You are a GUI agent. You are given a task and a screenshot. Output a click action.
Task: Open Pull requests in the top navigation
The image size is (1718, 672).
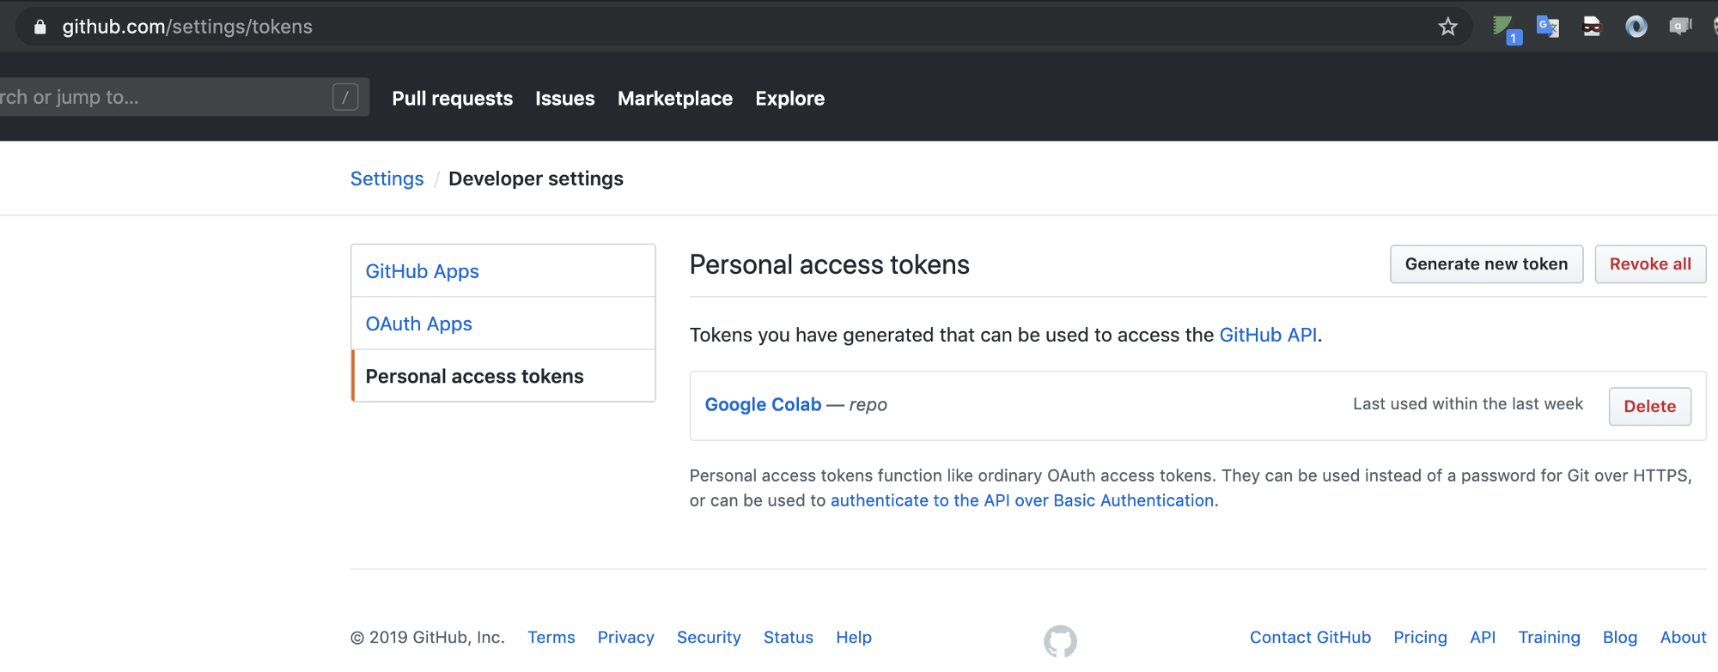pyautogui.click(x=452, y=99)
